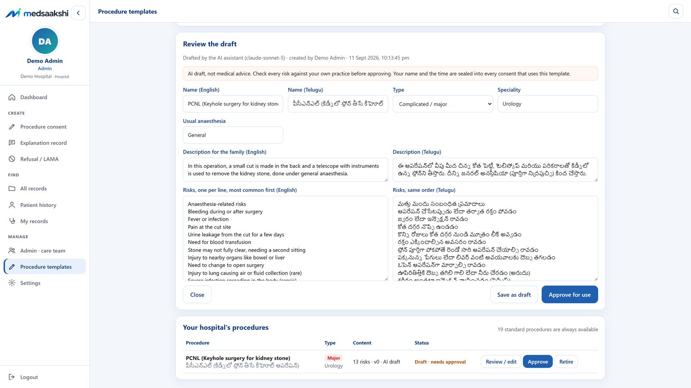Click Approve for use button
The height and width of the screenshot is (388, 691).
tap(570, 294)
